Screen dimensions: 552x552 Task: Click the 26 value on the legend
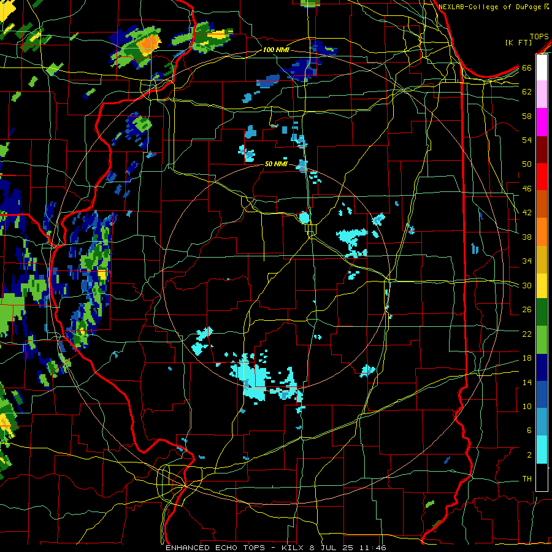point(527,310)
